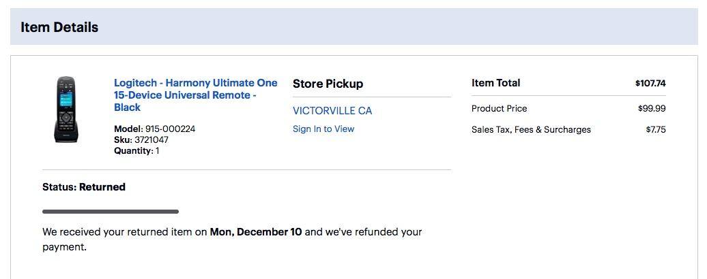Click the Logitech Harmony remote product thumbnail
The height and width of the screenshot is (279, 707).
point(65,110)
